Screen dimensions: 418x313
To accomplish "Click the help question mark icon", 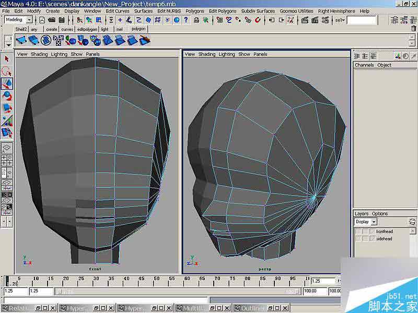I will point(185,20).
